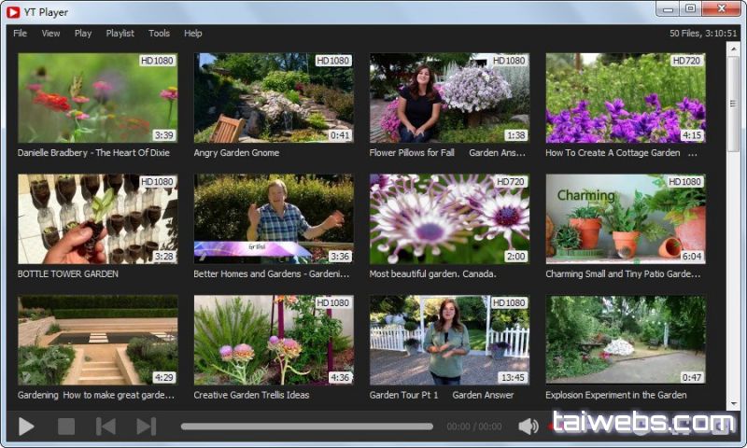Open the View menu
Viewport: 747px width, 448px height.
pyautogui.click(x=50, y=33)
